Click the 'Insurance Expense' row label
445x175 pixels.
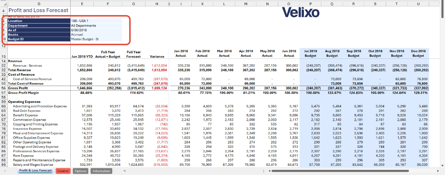pyautogui.click(x=28, y=129)
